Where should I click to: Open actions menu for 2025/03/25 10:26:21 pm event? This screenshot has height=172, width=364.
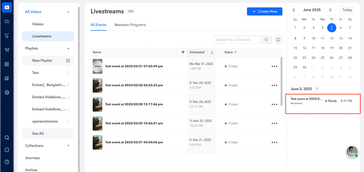click(274, 124)
